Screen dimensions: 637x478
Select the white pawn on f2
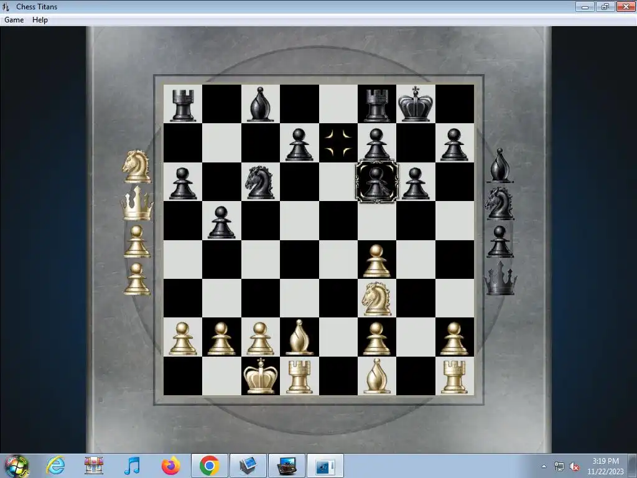(376, 339)
